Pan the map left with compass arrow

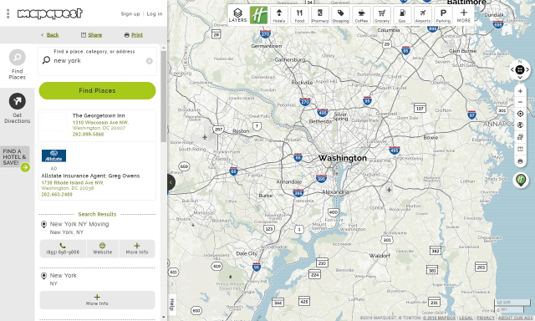512,69
